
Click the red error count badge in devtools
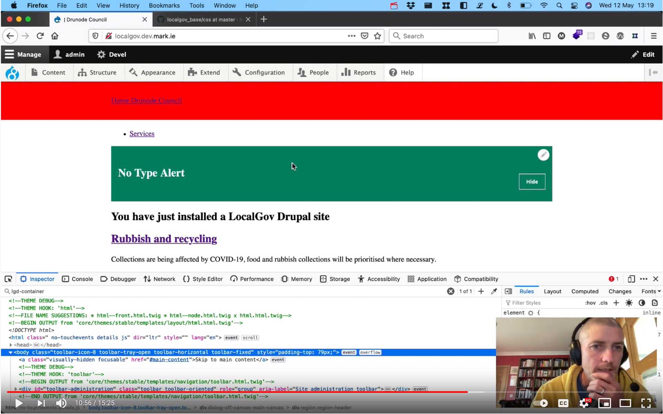point(614,279)
